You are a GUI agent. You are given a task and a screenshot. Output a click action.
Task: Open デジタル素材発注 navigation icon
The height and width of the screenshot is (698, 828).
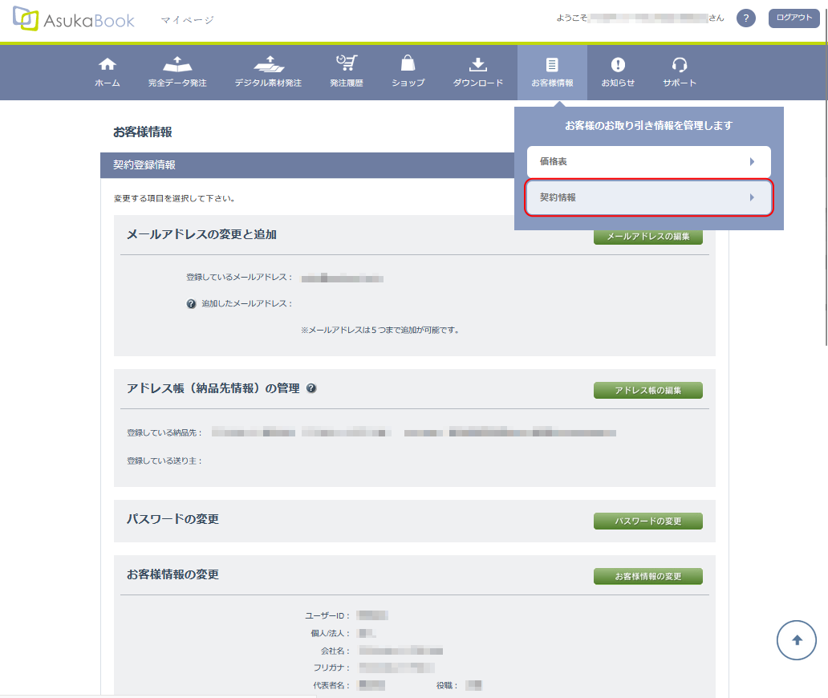[x=268, y=65]
